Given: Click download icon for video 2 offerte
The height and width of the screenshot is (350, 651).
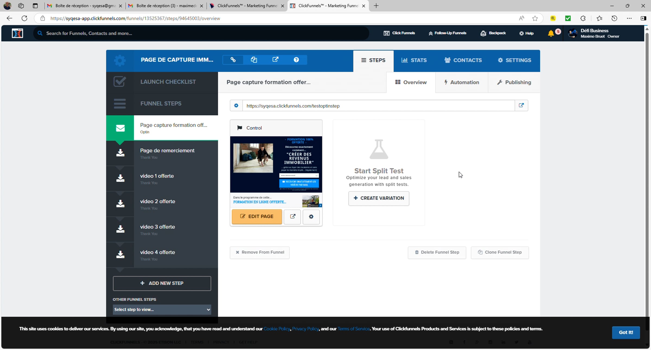Looking at the screenshot, I should (x=120, y=204).
